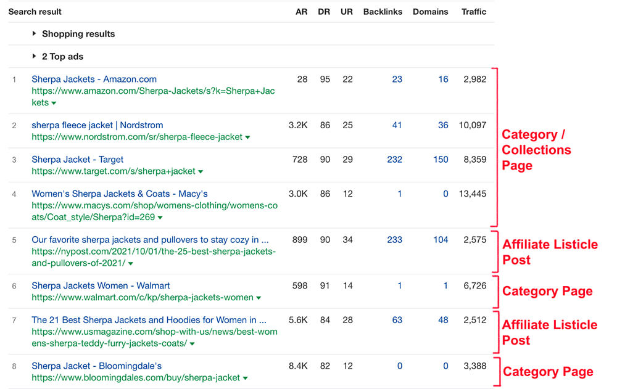Click Bloomingdale's backlinks count 0
The height and width of the screenshot is (389, 617).
click(399, 366)
